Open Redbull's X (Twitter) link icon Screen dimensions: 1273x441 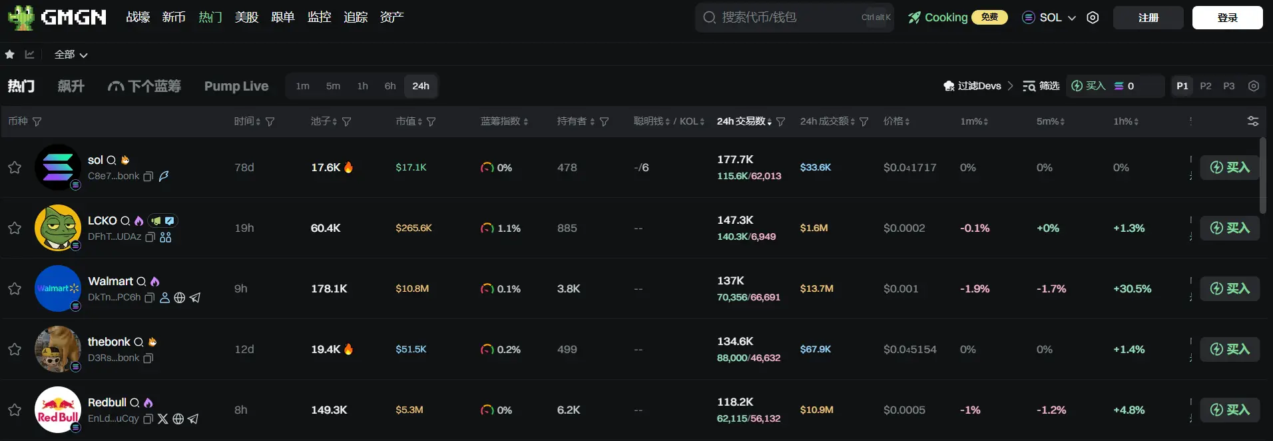(163, 419)
